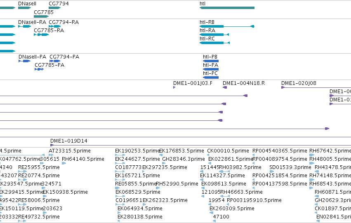Select the 324571 EST label

52,184
